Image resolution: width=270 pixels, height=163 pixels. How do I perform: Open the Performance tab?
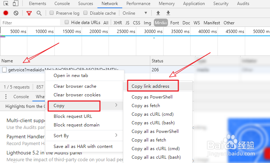click(138, 4)
